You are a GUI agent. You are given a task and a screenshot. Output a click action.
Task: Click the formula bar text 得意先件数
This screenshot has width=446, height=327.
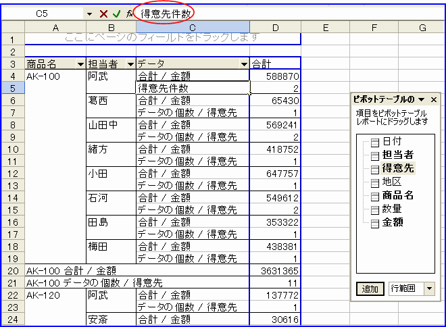coord(166,14)
